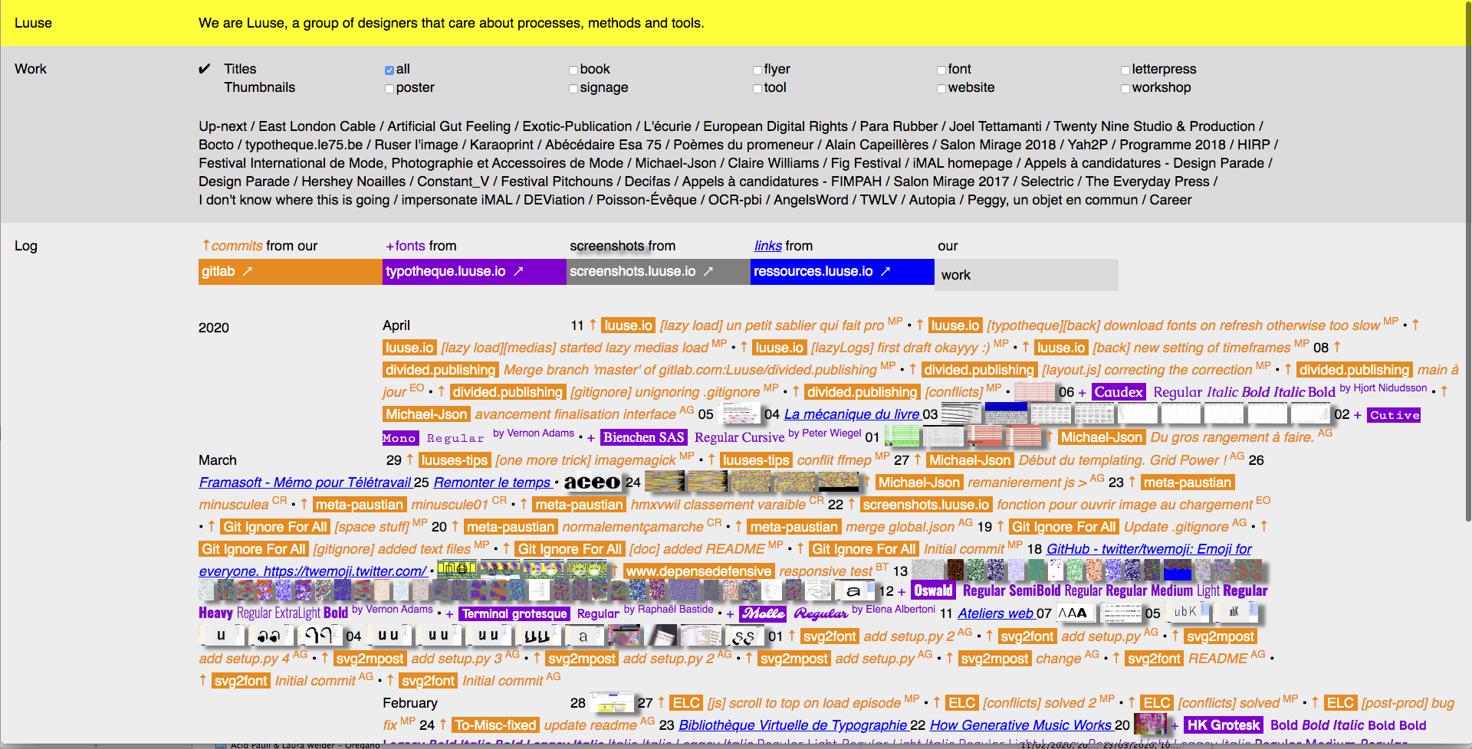Enable the 'poster' filter checkbox
This screenshot has height=749, width=1472.
coord(389,89)
